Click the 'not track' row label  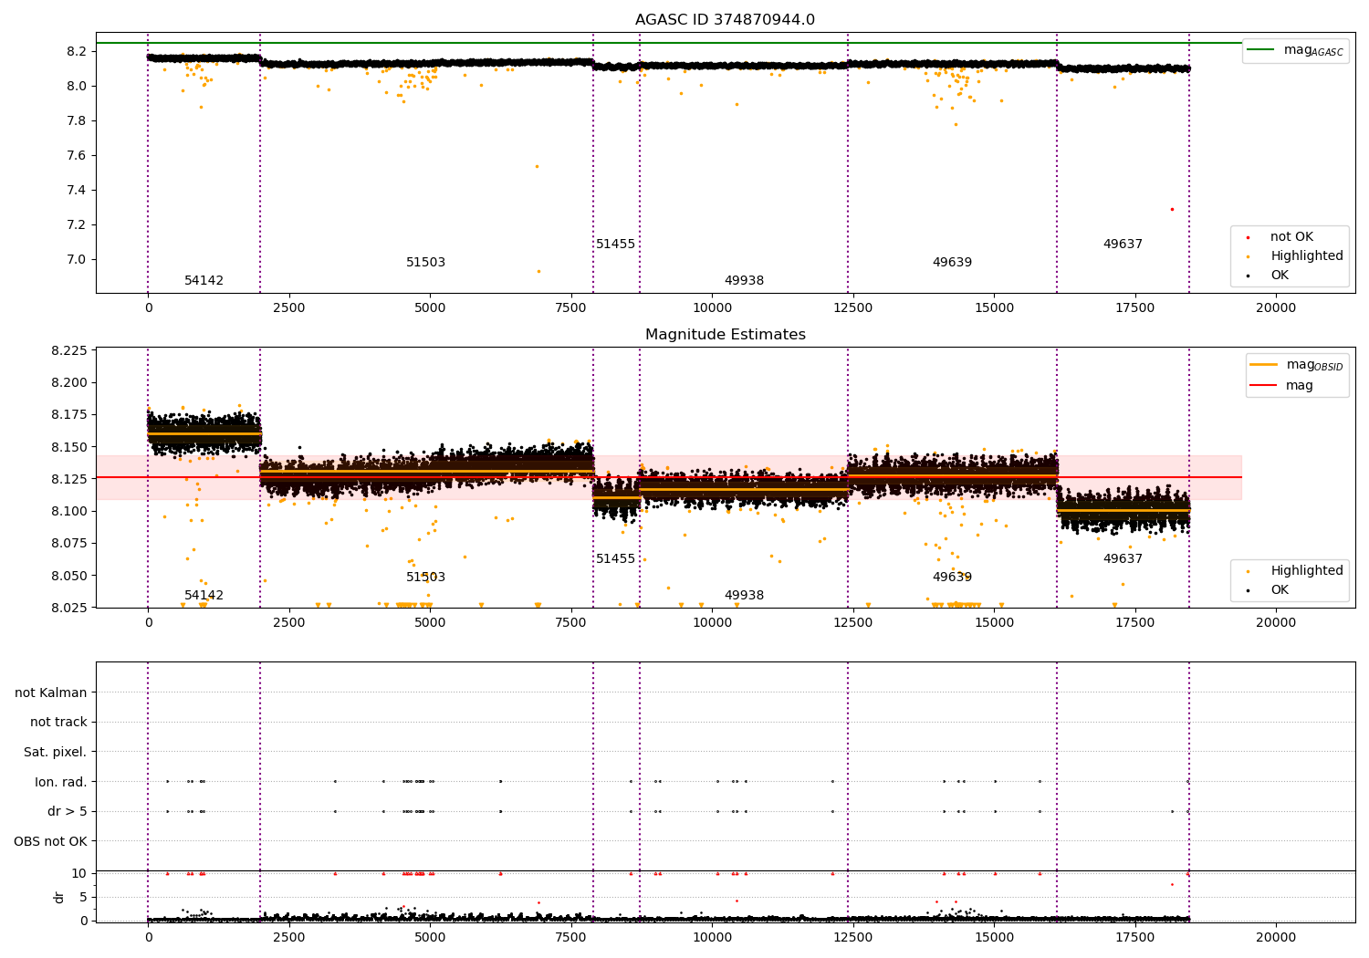tap(58, 723)
